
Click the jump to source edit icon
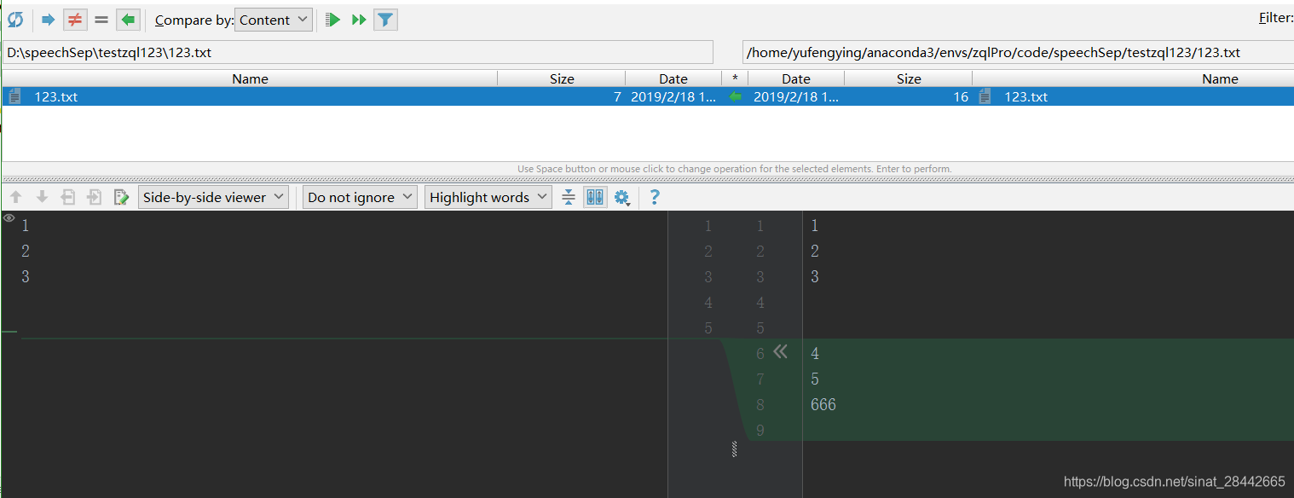click(121, 197)
